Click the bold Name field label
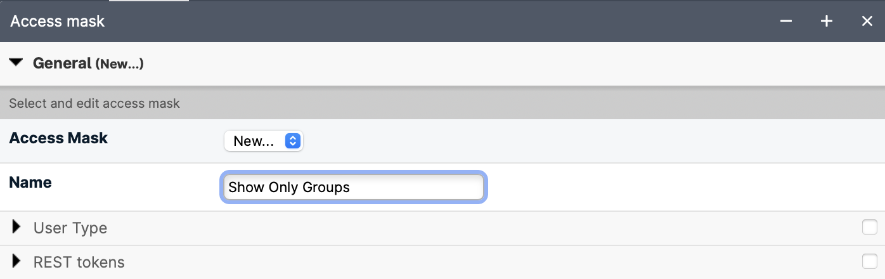The width and height of the screenshot is (885, 279). pos(30,183)
